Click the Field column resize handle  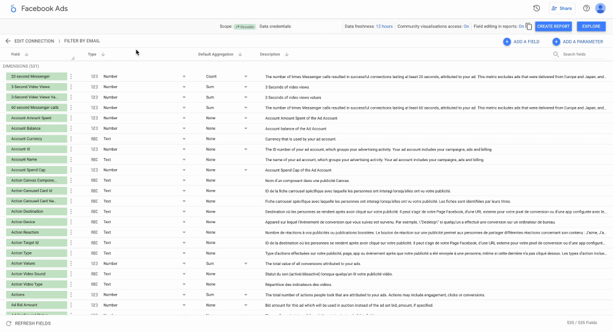[x=73, y=58]
